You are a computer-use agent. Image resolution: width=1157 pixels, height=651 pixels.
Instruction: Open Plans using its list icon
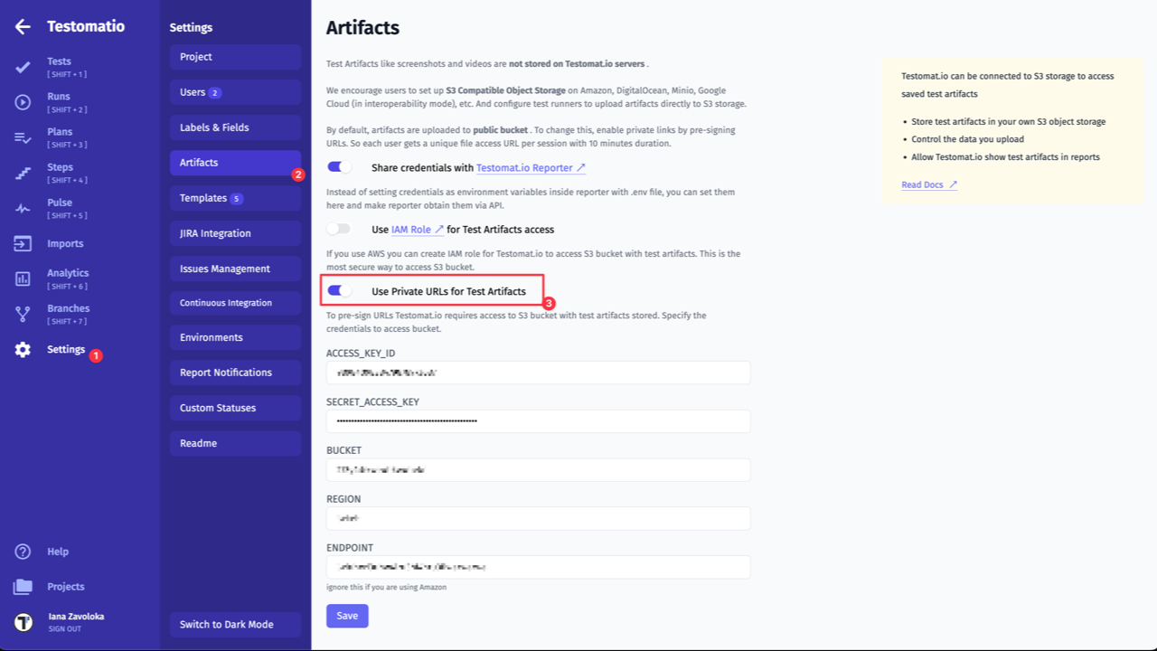pyautogui.click(x=23, y=137)
